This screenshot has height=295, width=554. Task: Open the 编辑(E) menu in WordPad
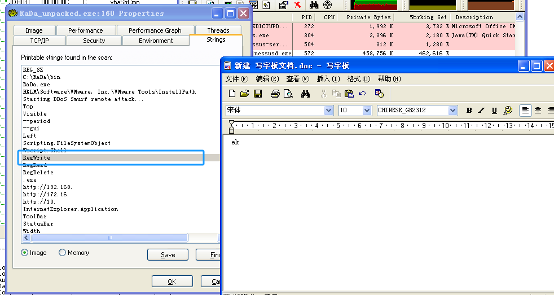(267, 79)
